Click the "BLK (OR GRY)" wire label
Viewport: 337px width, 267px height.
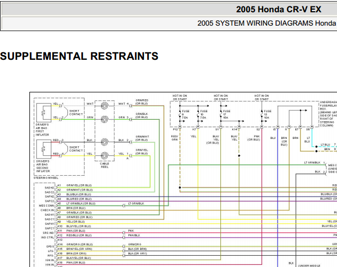click(137, 253)
